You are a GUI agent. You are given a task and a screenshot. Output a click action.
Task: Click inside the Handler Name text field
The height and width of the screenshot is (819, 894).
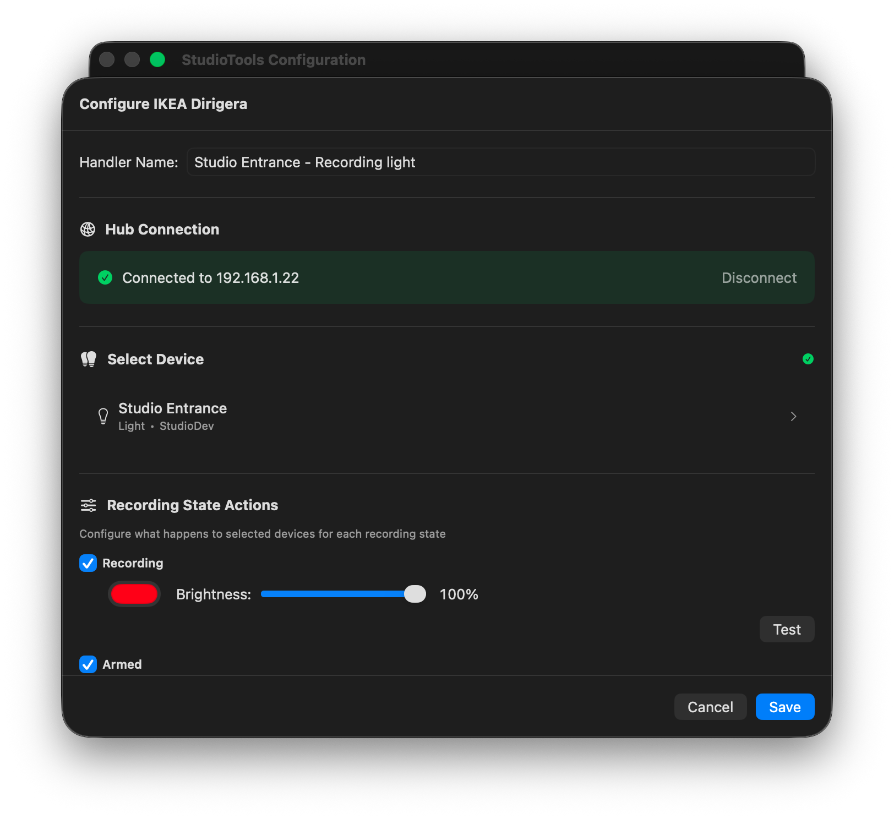tap(501, 162)
